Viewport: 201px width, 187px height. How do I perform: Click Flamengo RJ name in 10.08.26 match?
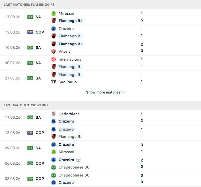click(x=70, y=44)
